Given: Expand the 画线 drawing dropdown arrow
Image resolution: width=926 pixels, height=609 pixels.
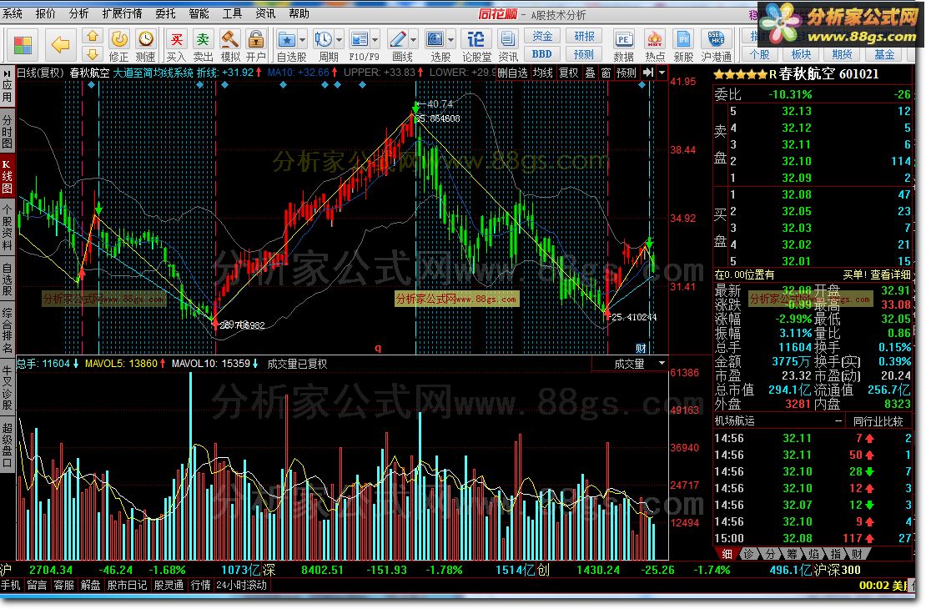Looking at the screenshot, I should [414, 40].
